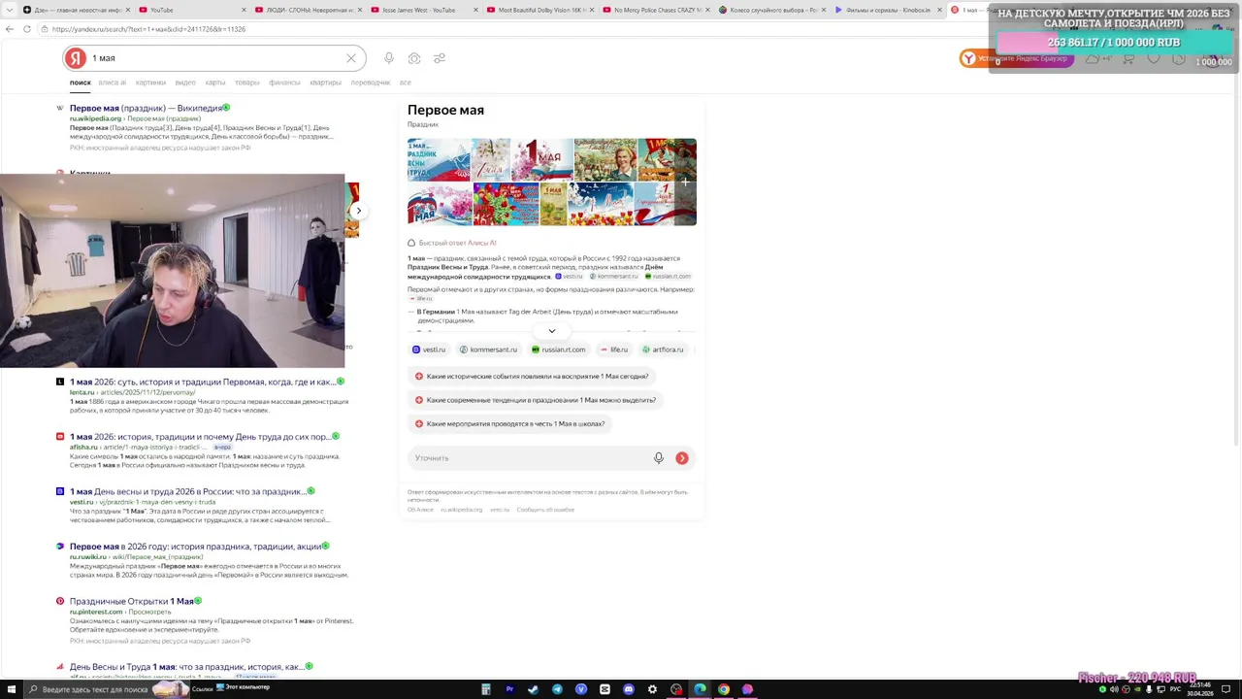Image resolution: width=1242 pixels, height=699 pixels.
Task: Show next images with the carousel arrow
Action: tap(358, 211)
